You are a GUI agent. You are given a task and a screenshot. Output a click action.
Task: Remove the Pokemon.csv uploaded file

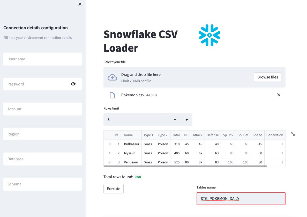[279, 95]
